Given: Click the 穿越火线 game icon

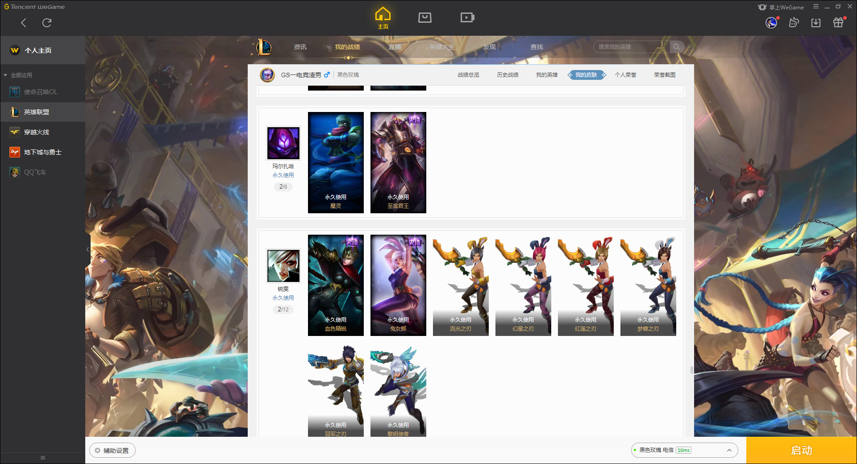Looking at the screenshot, I should [15, 132].
